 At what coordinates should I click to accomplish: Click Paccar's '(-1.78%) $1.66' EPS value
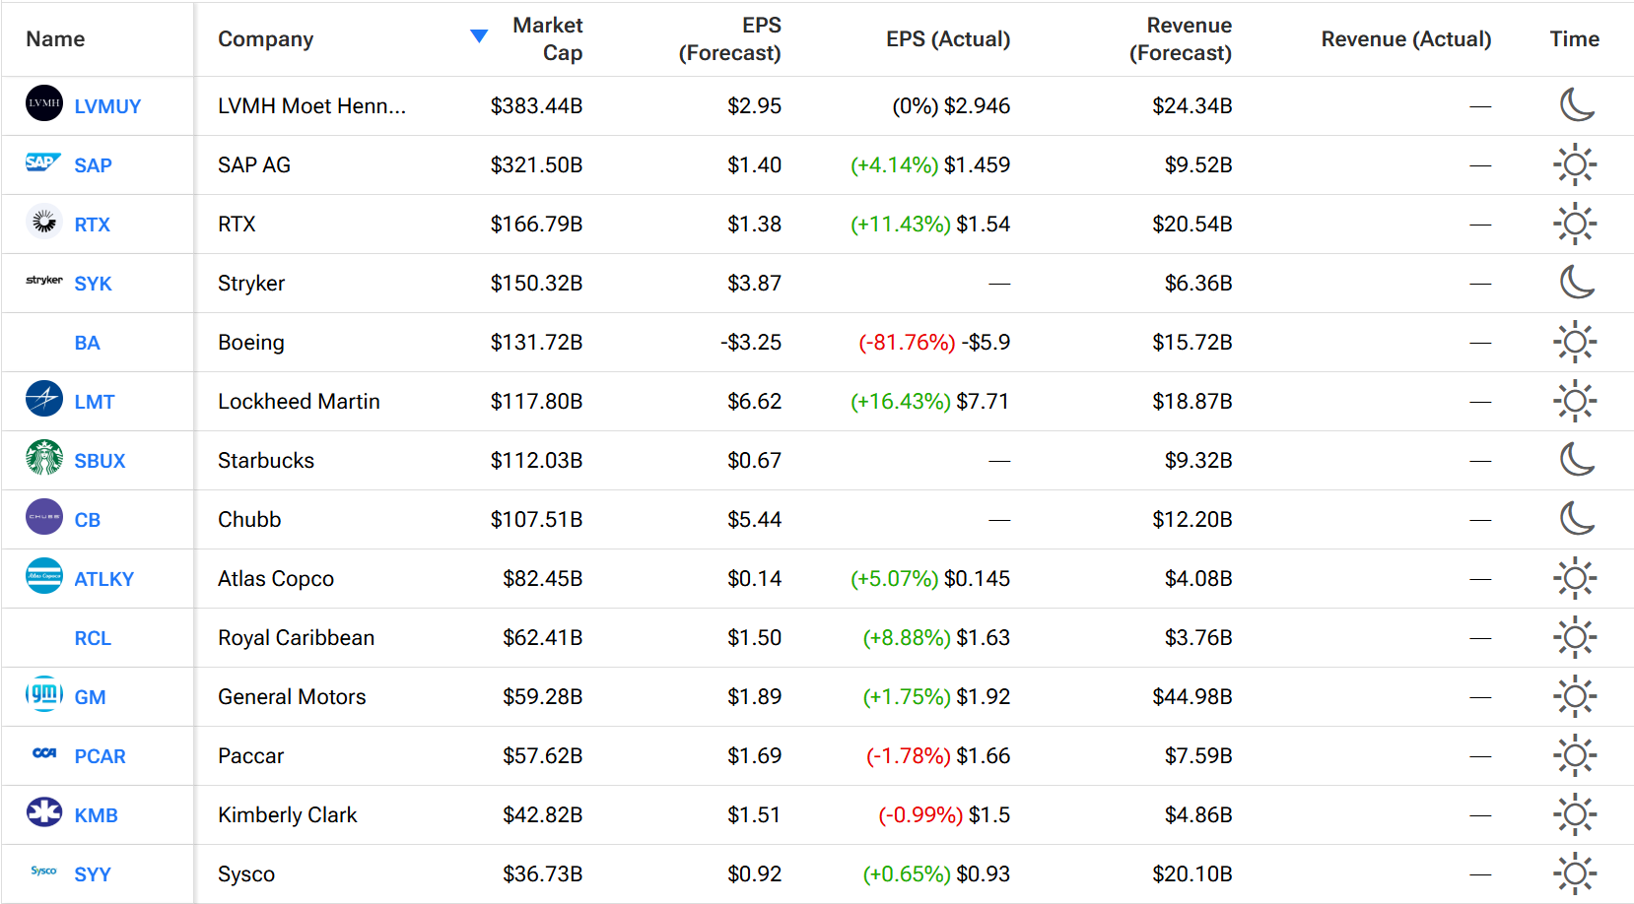click(938, 755)
